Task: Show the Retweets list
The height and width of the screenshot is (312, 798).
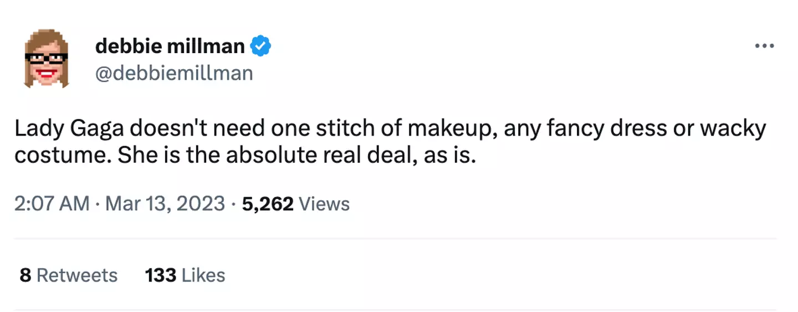Action: click(x=77, y=275)
